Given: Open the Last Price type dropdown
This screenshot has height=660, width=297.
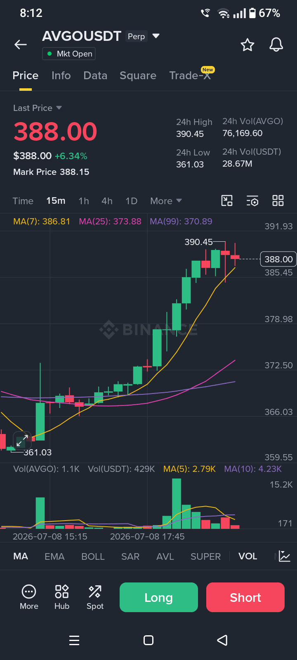Looking at the screenshot, I should [38, 108].
